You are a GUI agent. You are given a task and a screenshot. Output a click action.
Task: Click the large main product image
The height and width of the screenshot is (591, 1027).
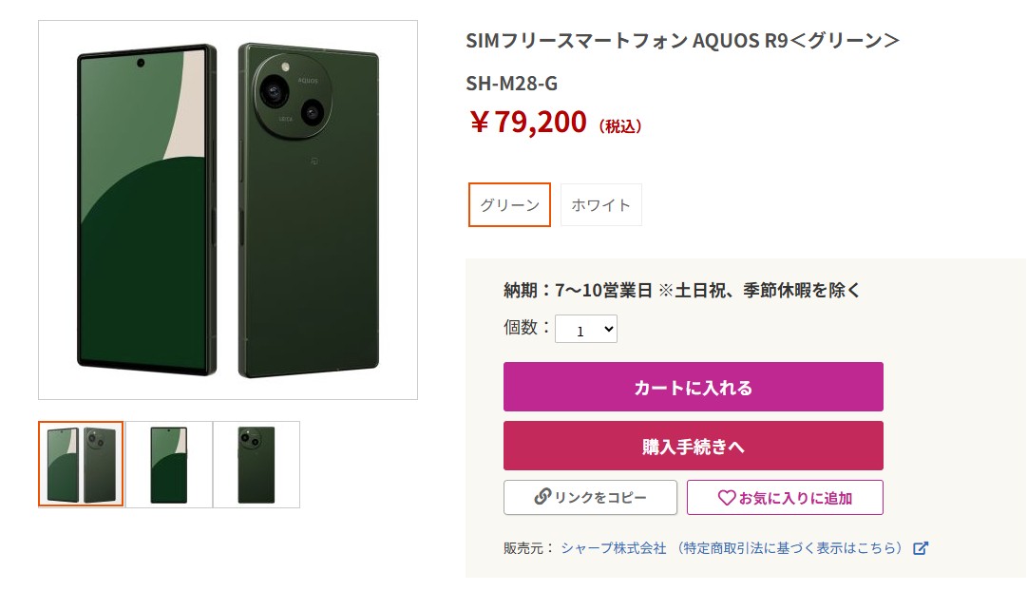click(x=227, y=209)
